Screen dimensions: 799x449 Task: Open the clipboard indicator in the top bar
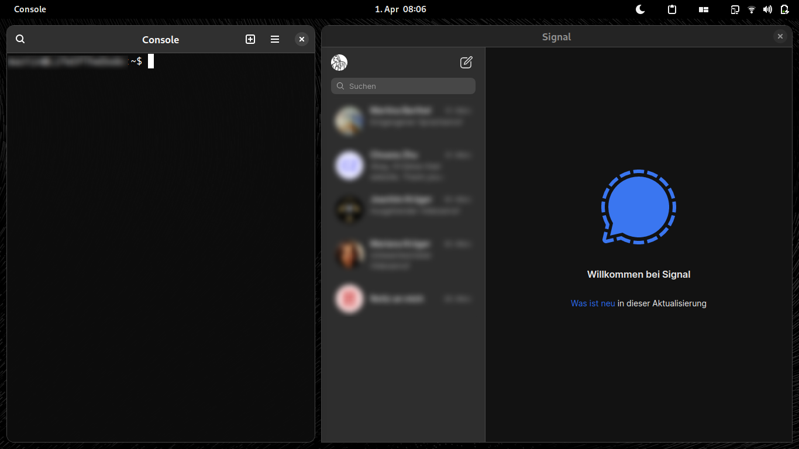[x=672, y=9]
